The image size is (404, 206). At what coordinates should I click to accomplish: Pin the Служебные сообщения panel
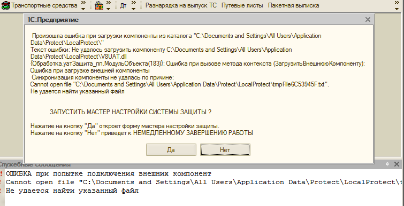point(387,164)
